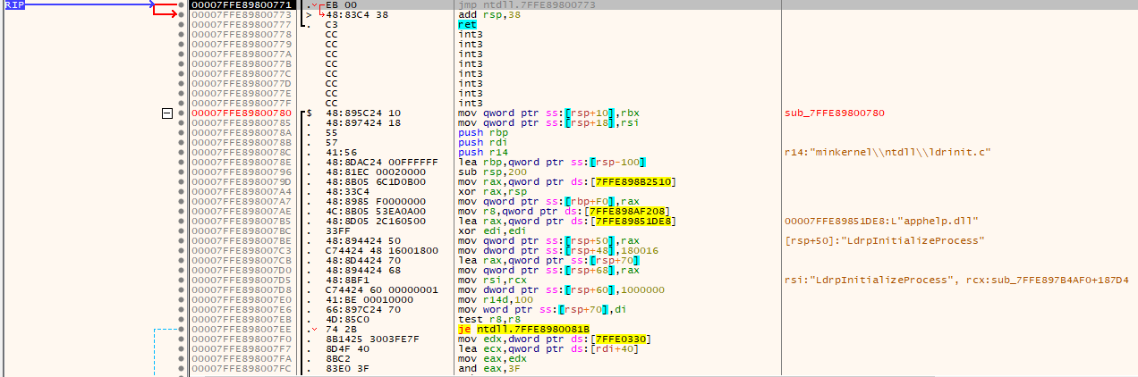
Task: Collapse function sub_7FFE89800780 with minus box
Action: coord(166,113)
